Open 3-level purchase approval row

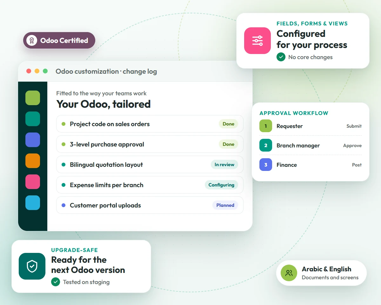150,144
